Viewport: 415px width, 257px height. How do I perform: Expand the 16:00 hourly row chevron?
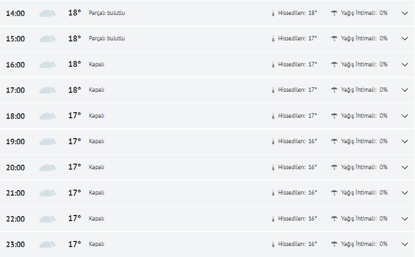404,65
